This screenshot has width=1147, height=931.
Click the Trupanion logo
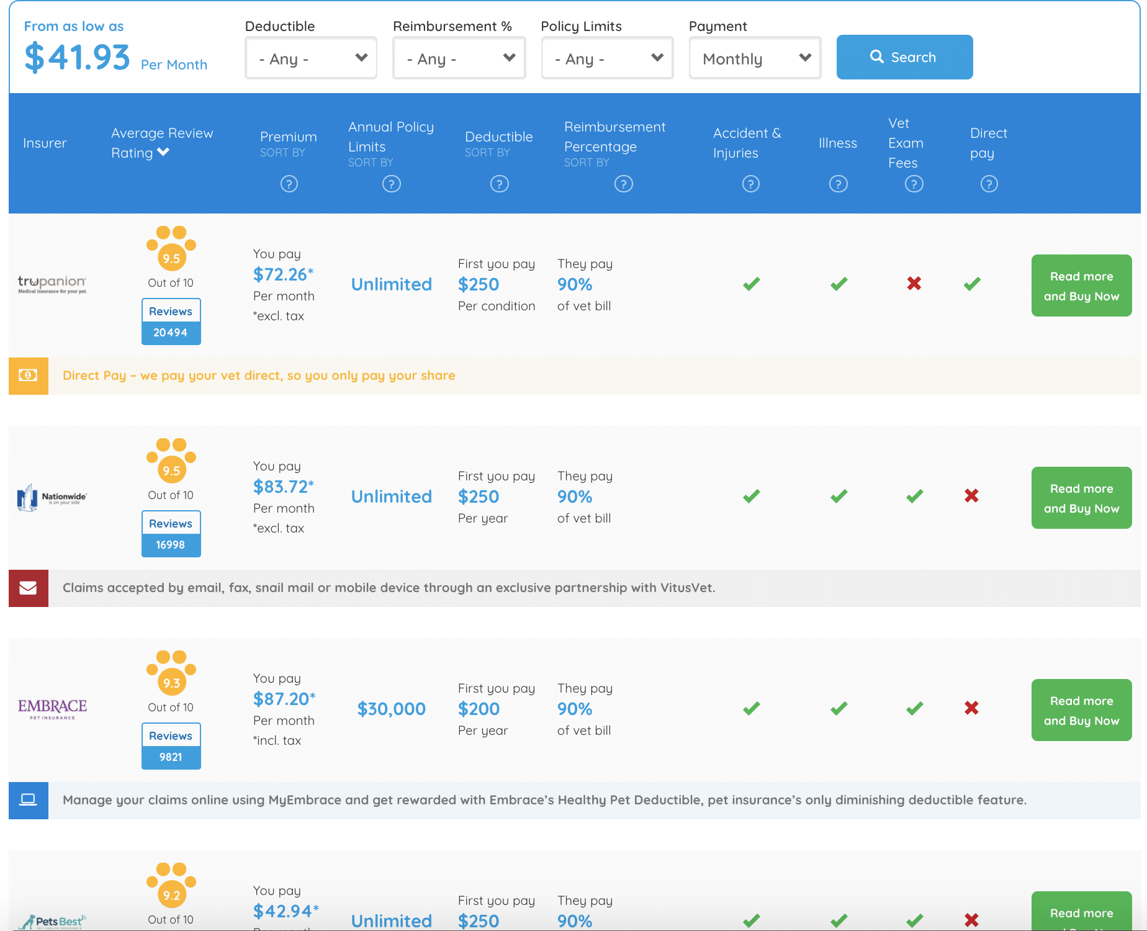(52, 284)
